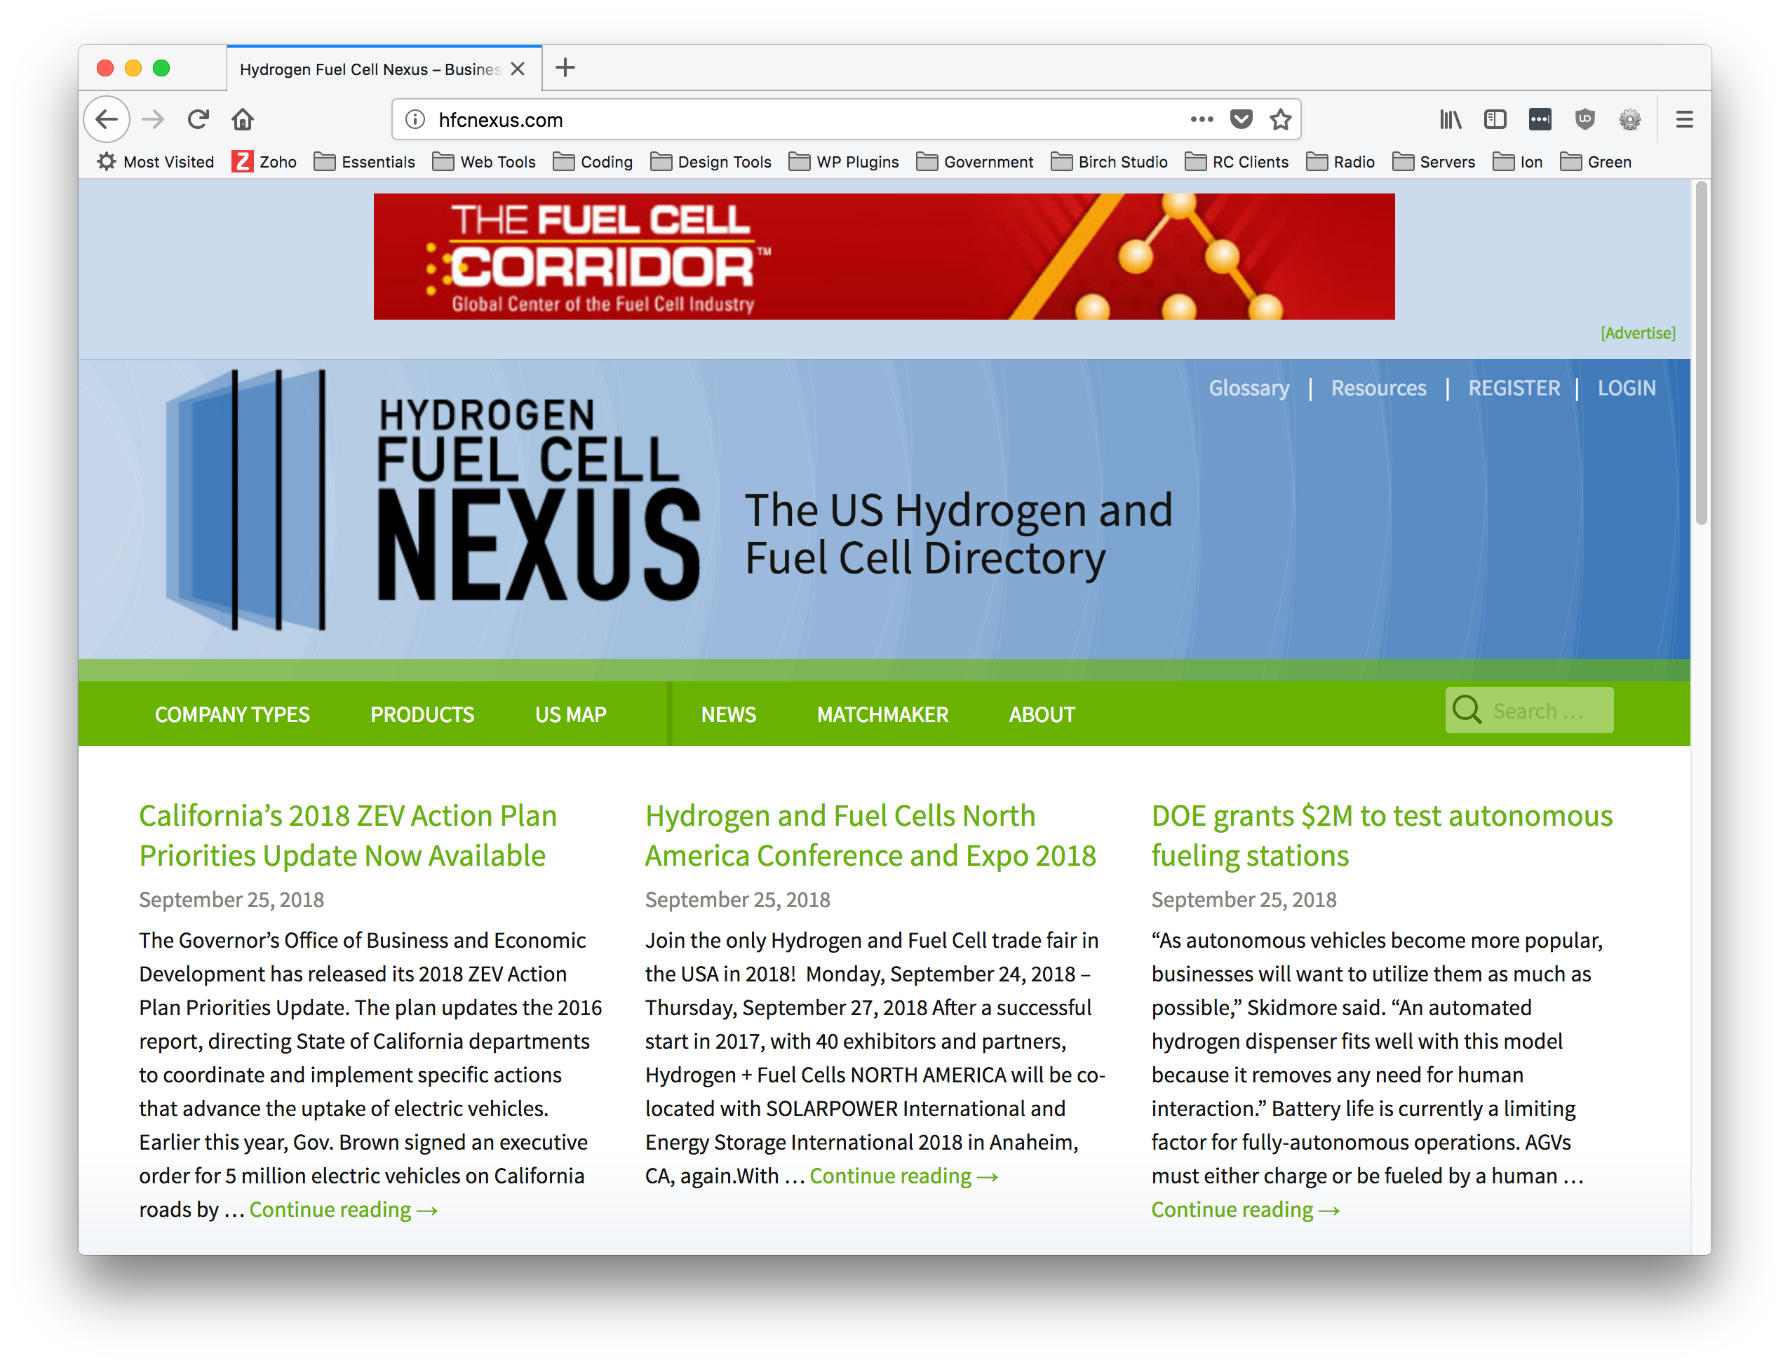Click the browser back navigation arrow

coord(111,119)
